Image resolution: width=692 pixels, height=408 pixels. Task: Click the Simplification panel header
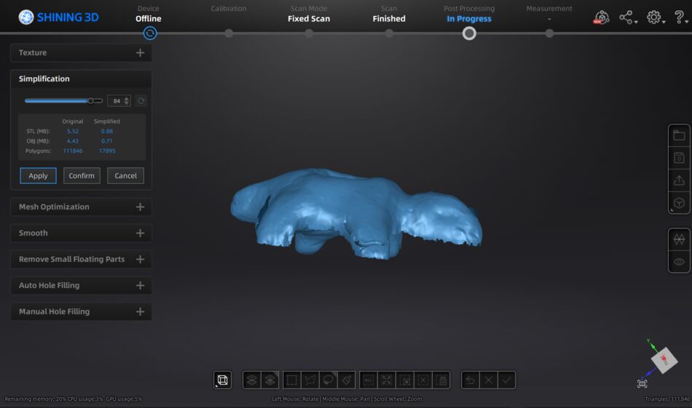tap(81, 79)
